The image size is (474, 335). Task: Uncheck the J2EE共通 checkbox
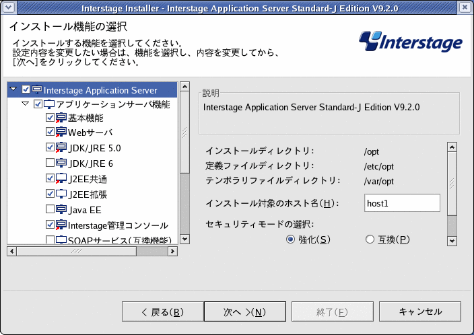click(50, 178)
